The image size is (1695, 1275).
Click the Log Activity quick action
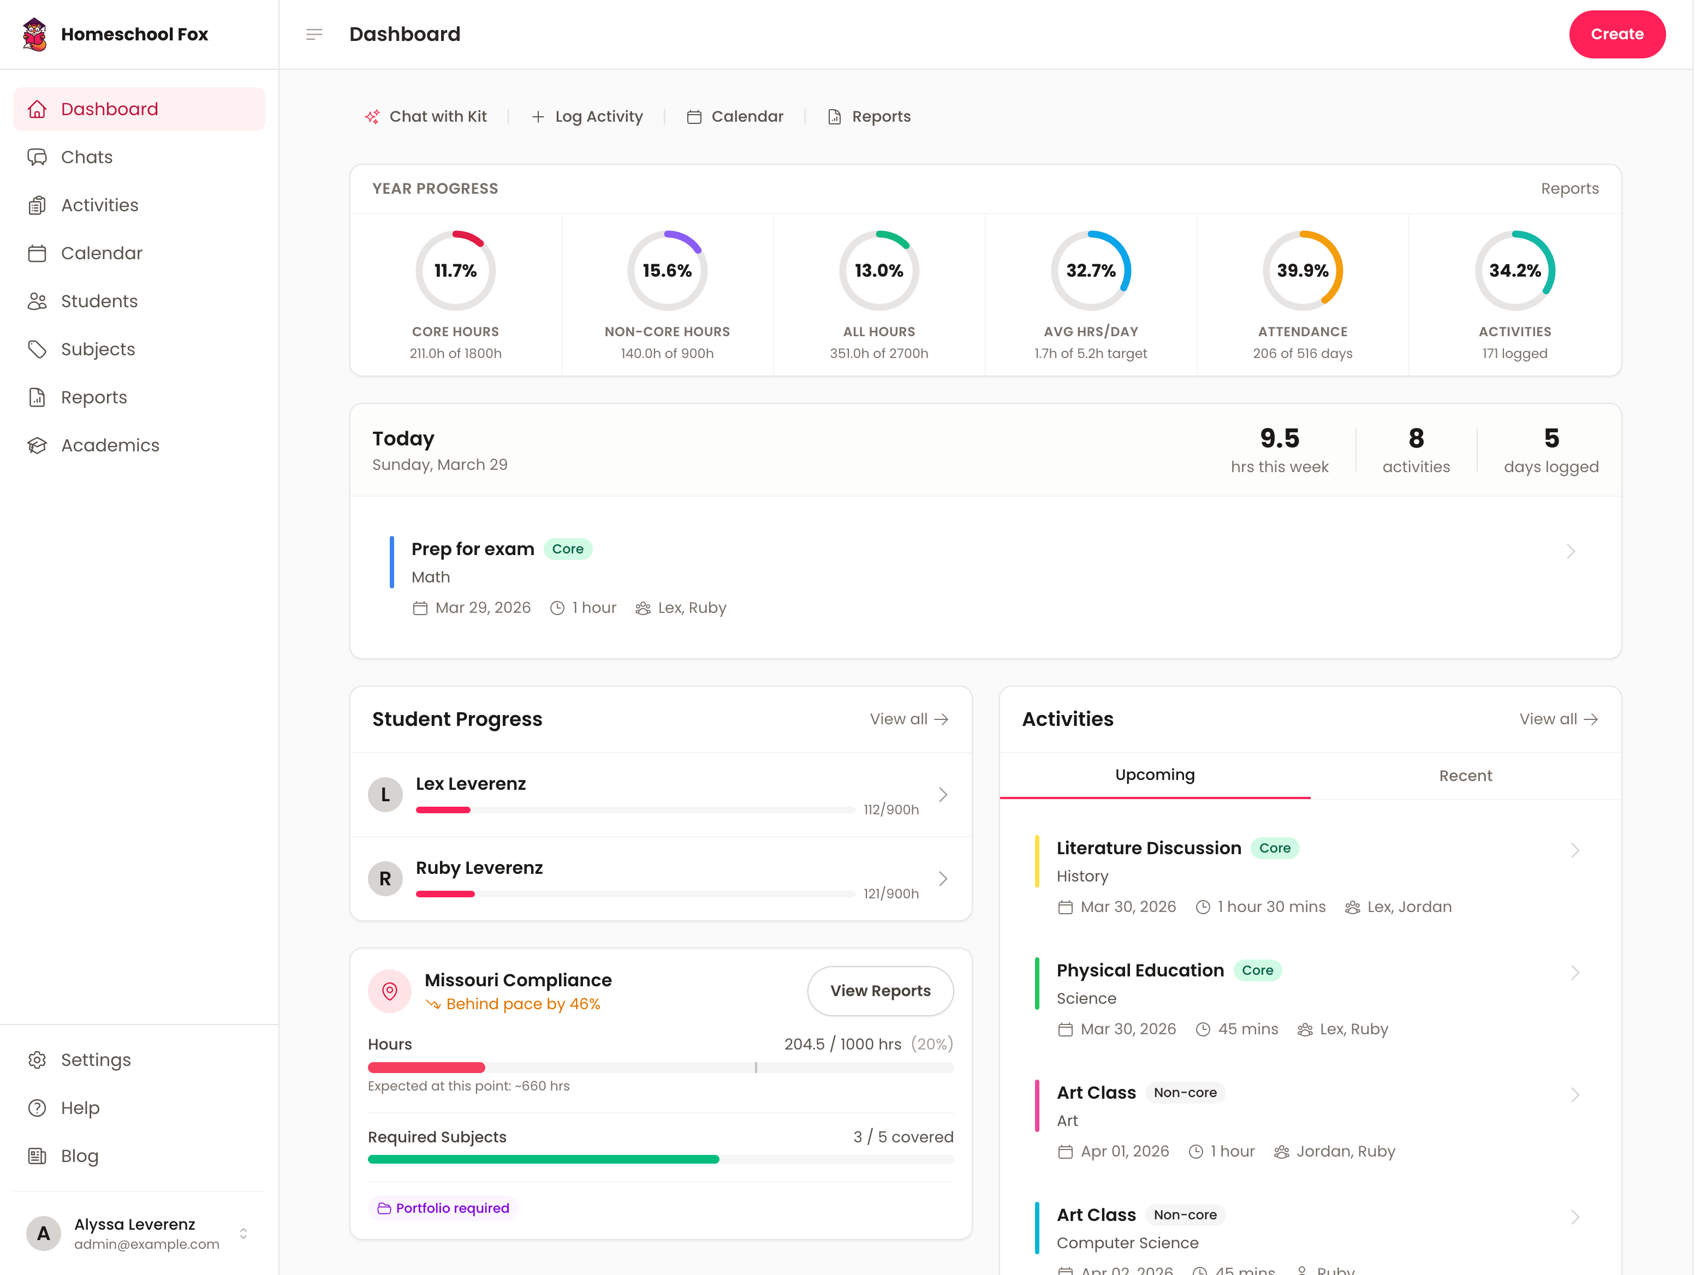pyautogui.click(x=588, y=116)
